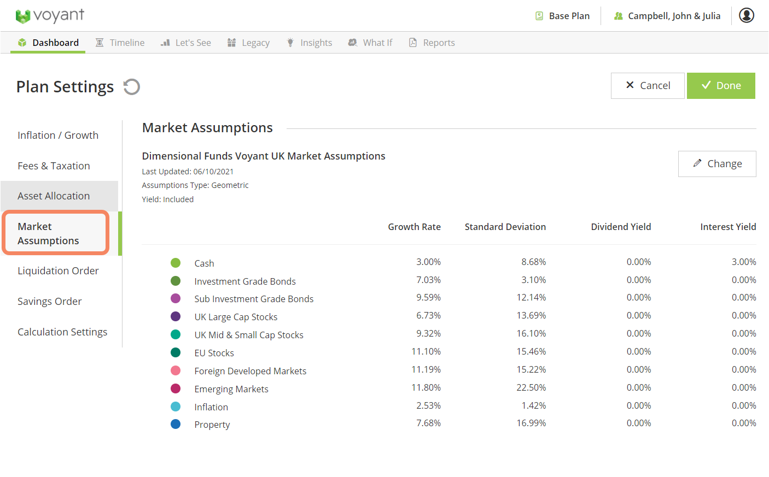Click the UK Large Cap Stocks label
This screenshot has height=477, width=769.
pyautogui.click(x=236, y=317)
